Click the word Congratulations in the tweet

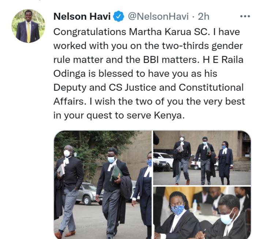coord(90,32)
